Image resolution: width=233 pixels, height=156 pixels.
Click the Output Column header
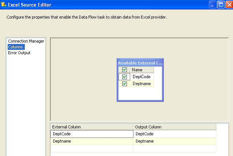(175, 127)
